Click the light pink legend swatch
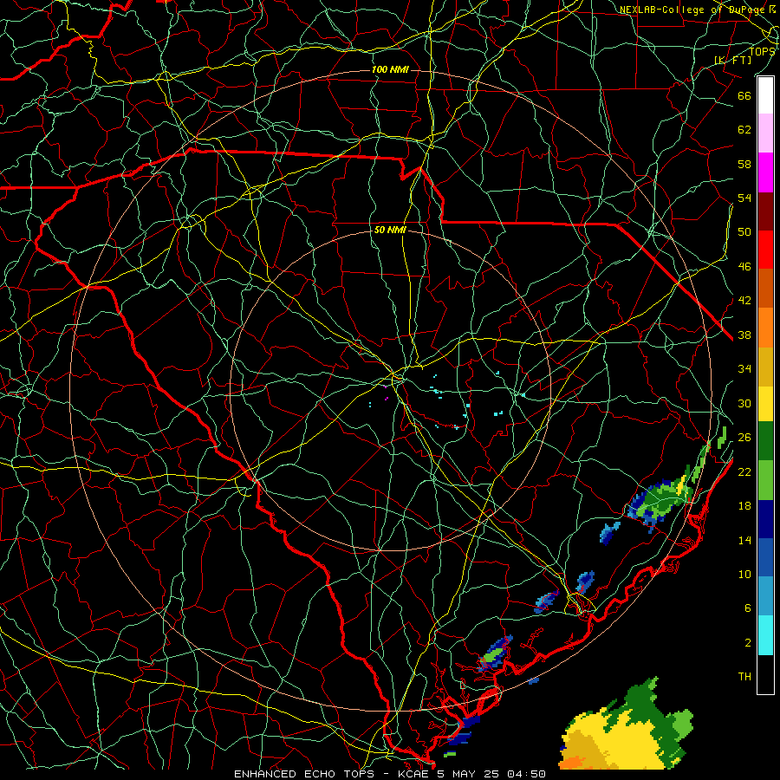 click(x=765, y=133)
